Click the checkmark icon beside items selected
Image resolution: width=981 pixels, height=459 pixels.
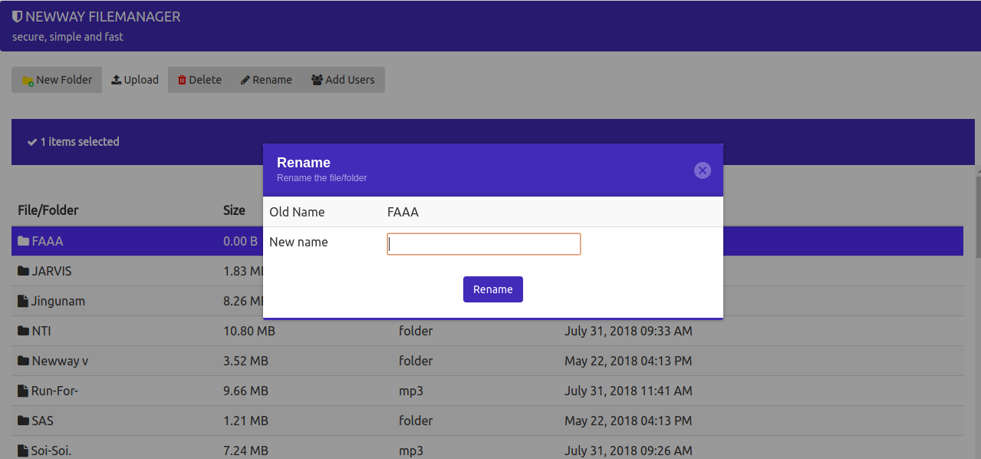pos(32,142)
